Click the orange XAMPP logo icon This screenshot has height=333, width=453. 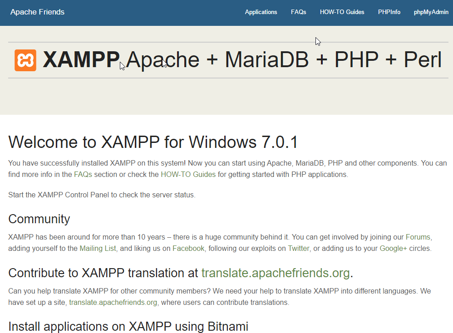pyautogui.click(x=25, y=60)
